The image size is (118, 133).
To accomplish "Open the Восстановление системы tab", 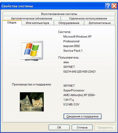I will (59, 14).
